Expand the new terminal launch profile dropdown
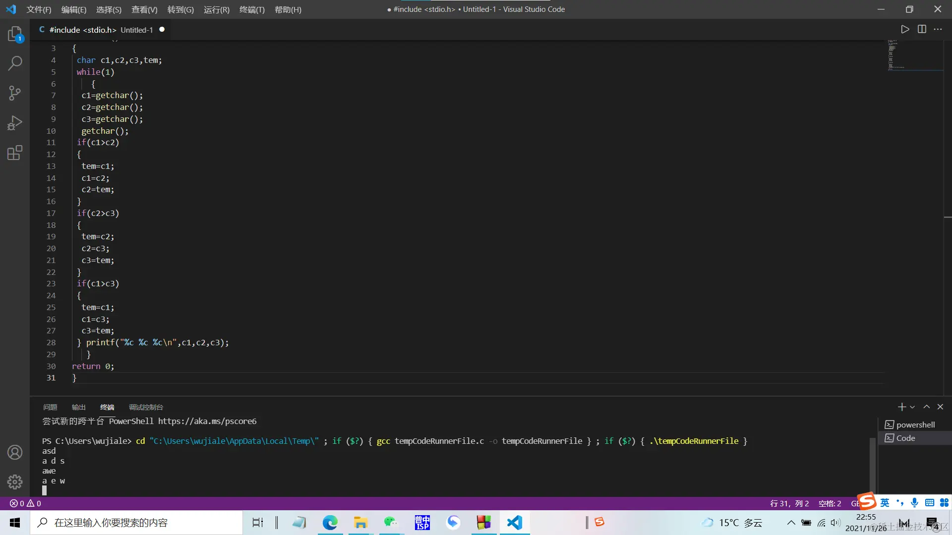952x535 pixels. (912, 407)
